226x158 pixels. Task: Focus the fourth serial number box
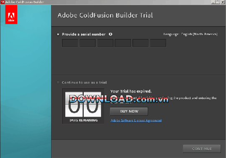(x=123, y=43)
